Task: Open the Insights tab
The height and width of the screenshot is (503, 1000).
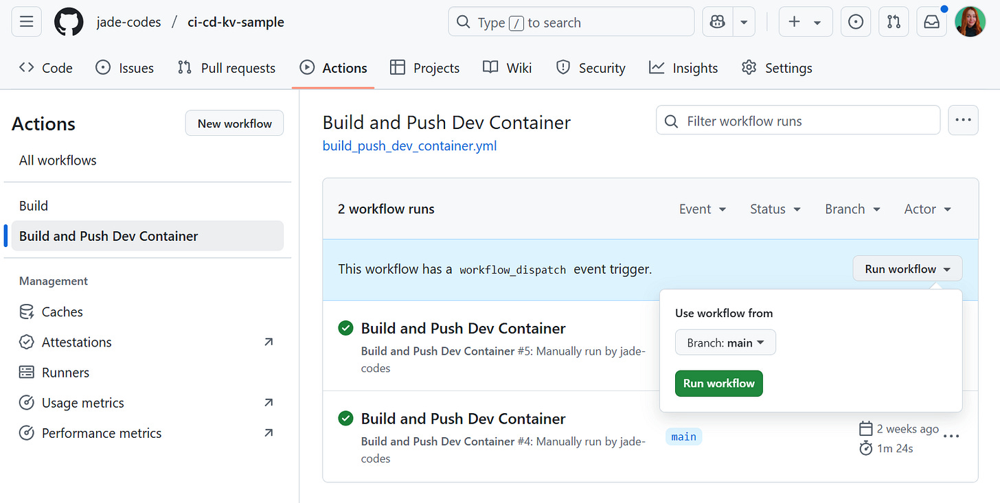Action: [683, 68]
